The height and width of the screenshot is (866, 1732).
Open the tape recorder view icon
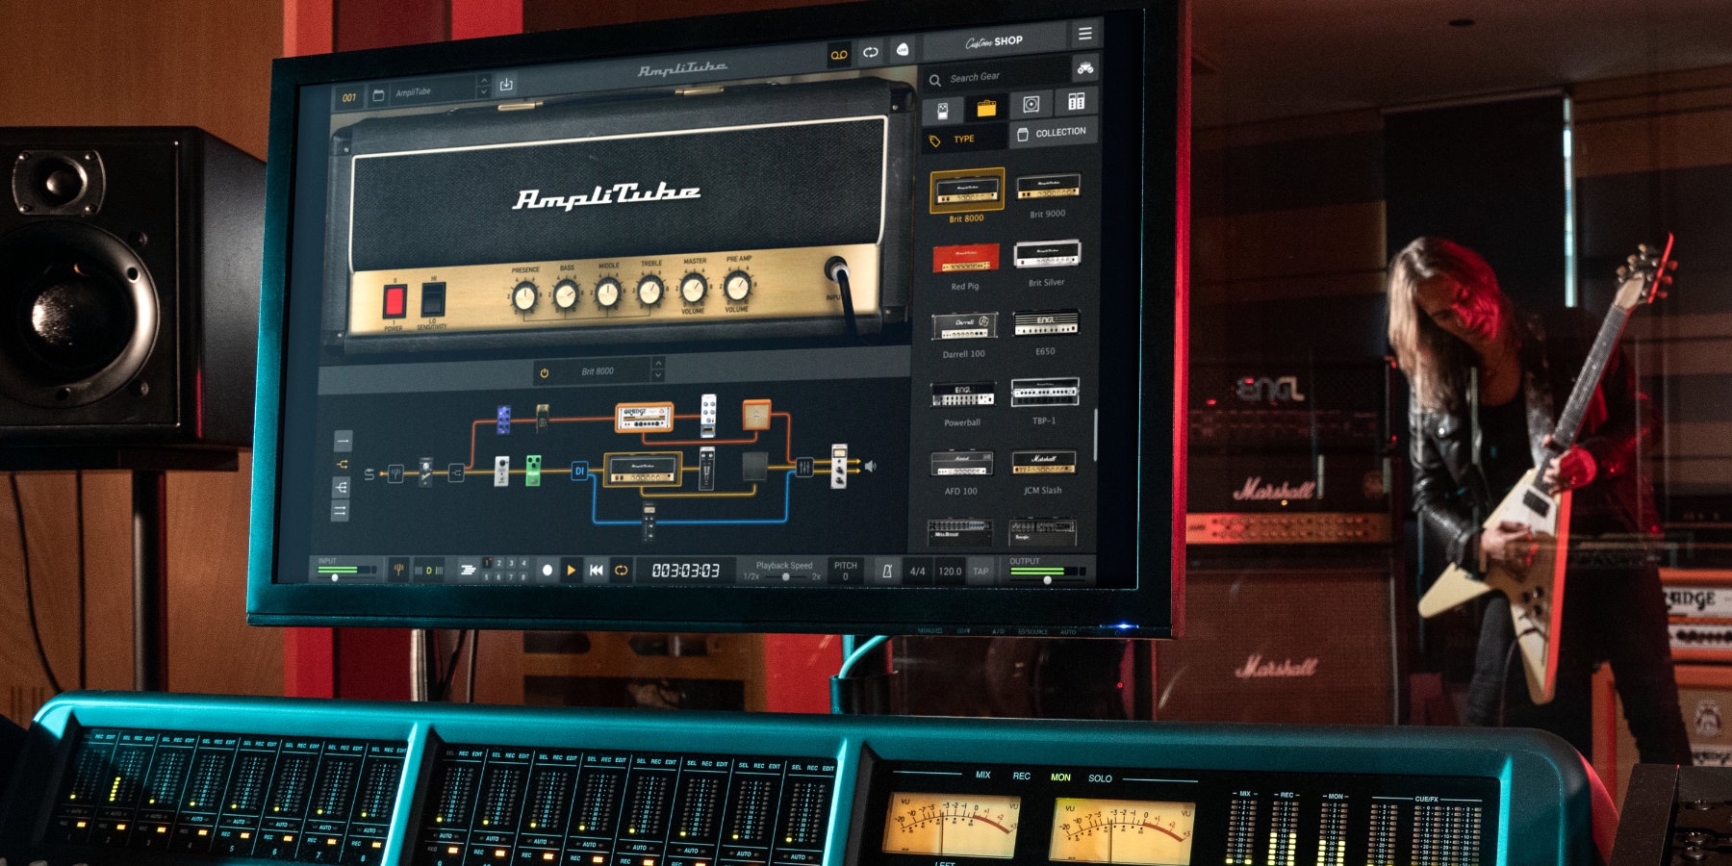click(839, 55)
